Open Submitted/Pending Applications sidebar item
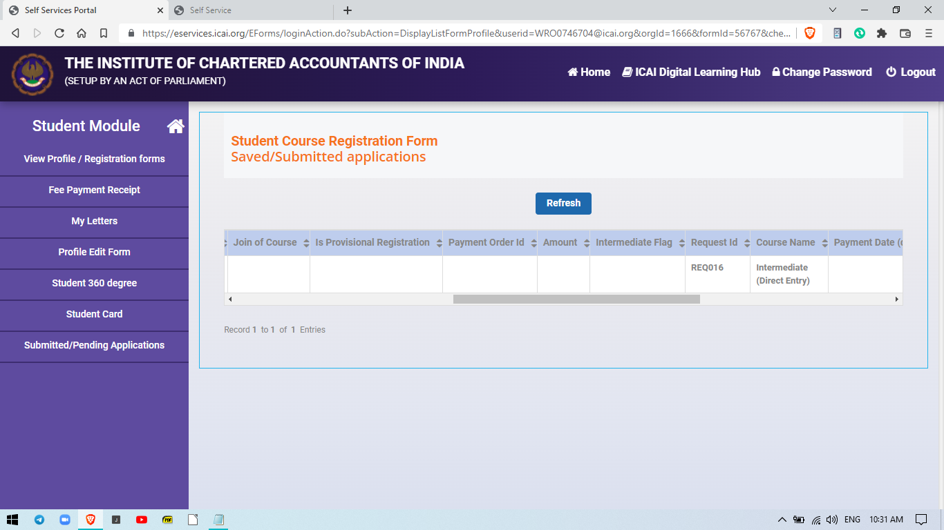This screenshot has height=530, width=944. [x=94, y=345]
